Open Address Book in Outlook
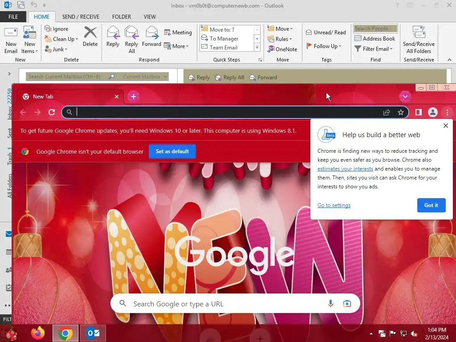 (375, 38)
